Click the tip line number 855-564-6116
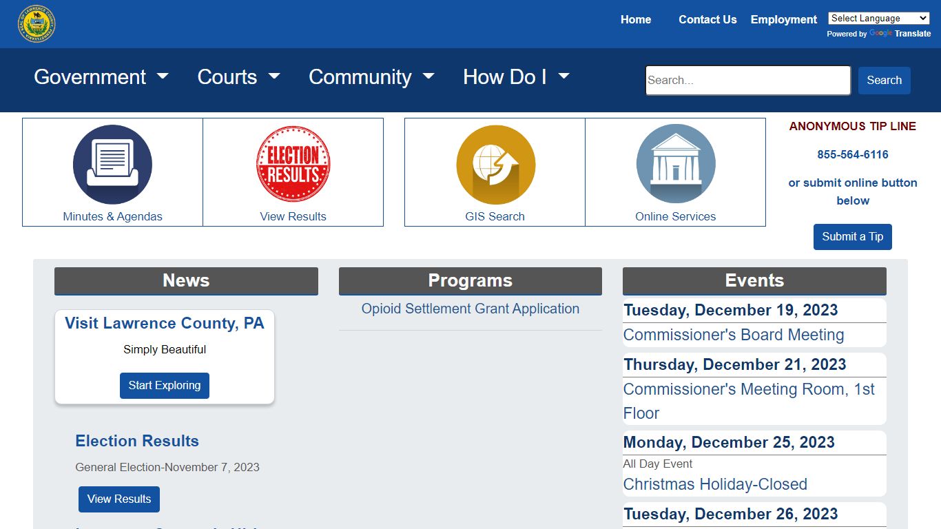Screen dimensions: 941x529 pos(853,155)
